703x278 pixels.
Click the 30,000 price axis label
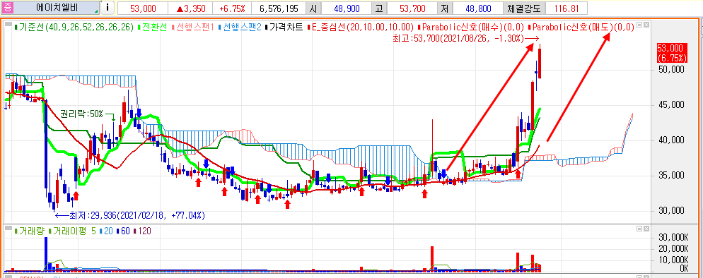[671, 210]
